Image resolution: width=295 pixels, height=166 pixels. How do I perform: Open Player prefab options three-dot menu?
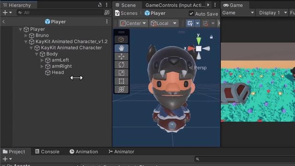[x=107, y=22]
